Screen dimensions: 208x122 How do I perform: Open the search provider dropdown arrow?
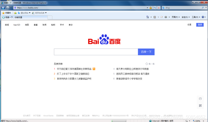point(206,8)
